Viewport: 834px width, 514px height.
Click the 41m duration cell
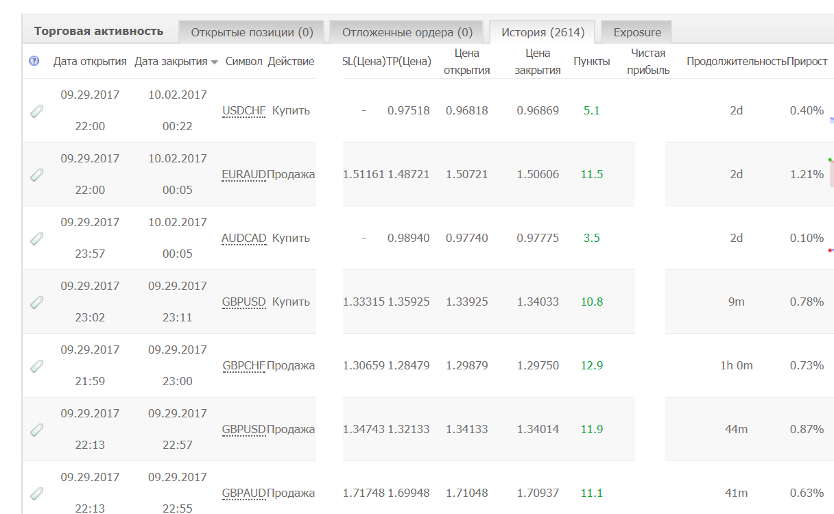click(x=737, y=493)
